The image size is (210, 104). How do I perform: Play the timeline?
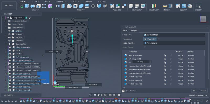click(x=9, y=101)
